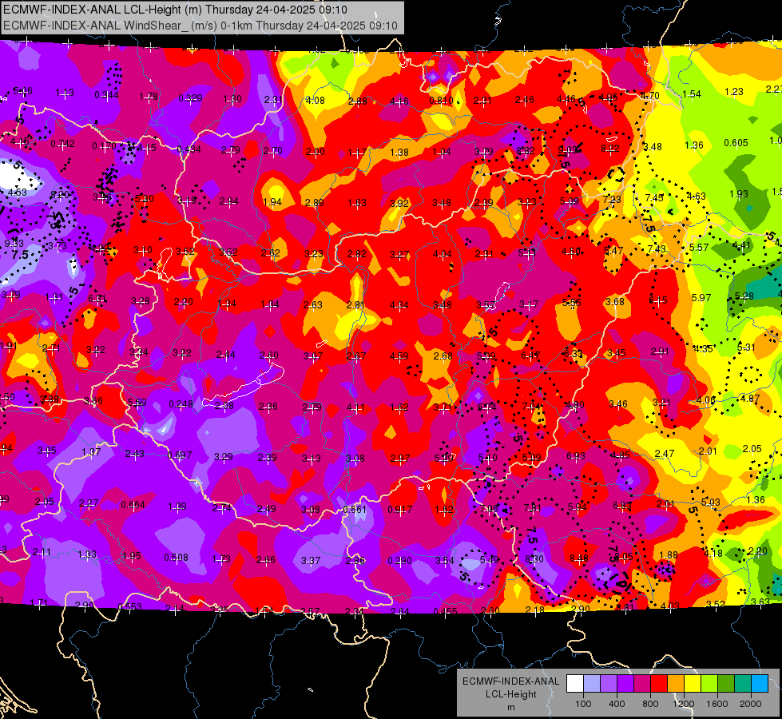Click the wind shear value 7.81
This screenshot has width=782, height=719.
pyautogui.click(x=533, y=507)
